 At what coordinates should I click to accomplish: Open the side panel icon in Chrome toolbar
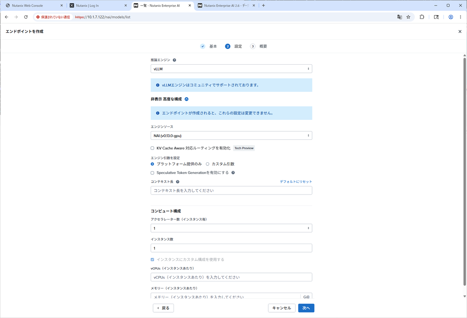pos(436,17)
